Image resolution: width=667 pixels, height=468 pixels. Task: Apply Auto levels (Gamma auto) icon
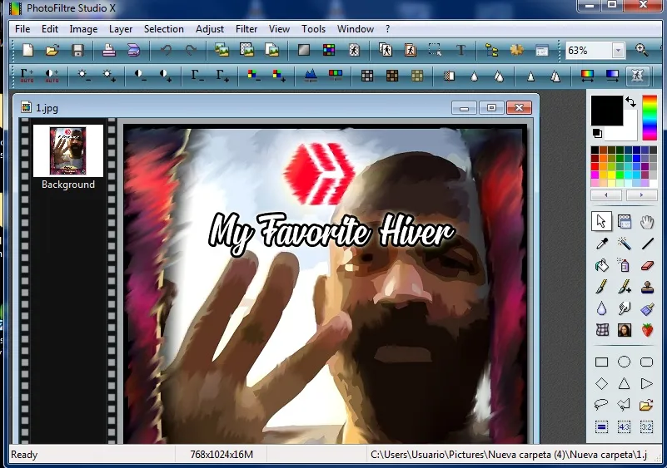[27, 76]
